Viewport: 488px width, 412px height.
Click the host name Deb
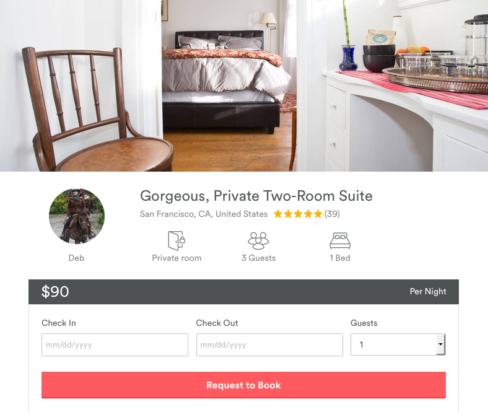pyautogui.click(x=76, y=258)
